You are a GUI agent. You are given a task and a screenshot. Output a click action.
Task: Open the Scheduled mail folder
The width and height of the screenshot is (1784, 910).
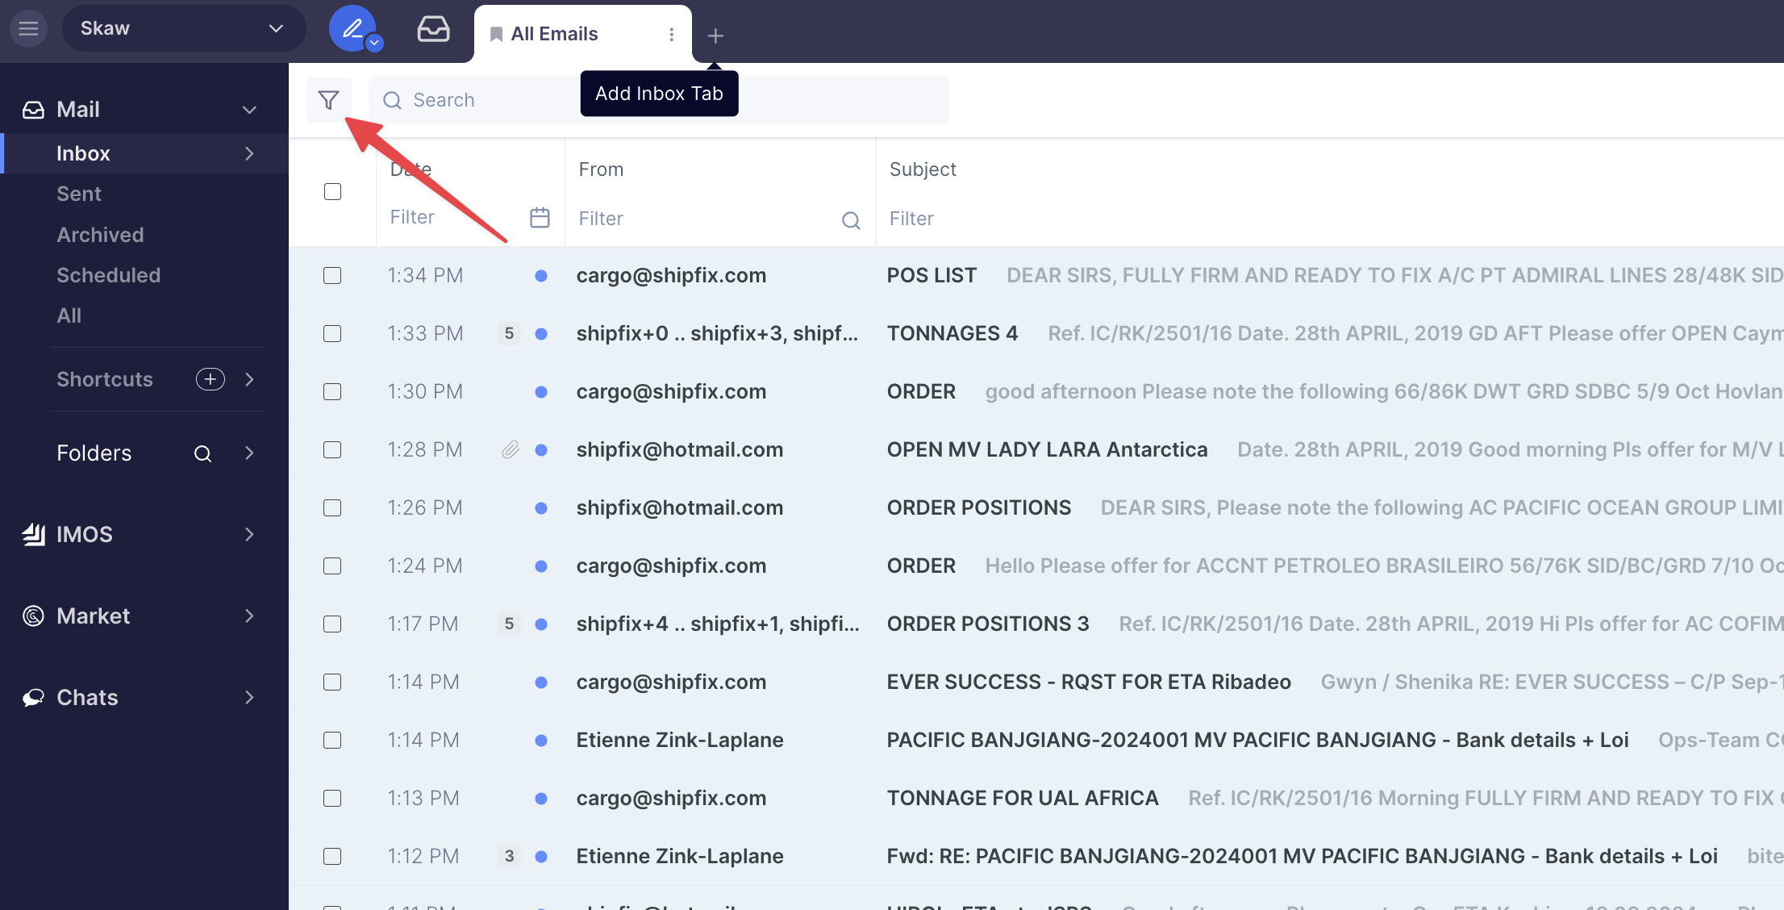pyautogui.click(x=108, y=275)
